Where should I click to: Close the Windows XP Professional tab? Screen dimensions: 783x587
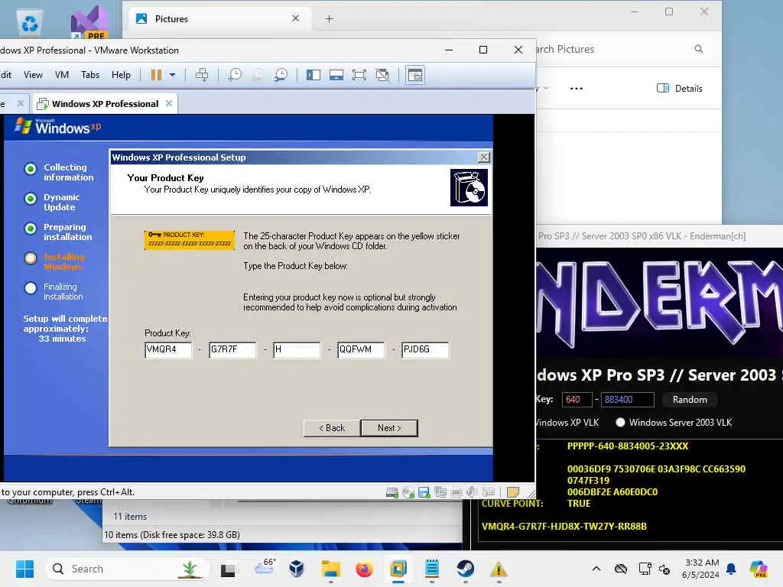click(x=169, y=103)
